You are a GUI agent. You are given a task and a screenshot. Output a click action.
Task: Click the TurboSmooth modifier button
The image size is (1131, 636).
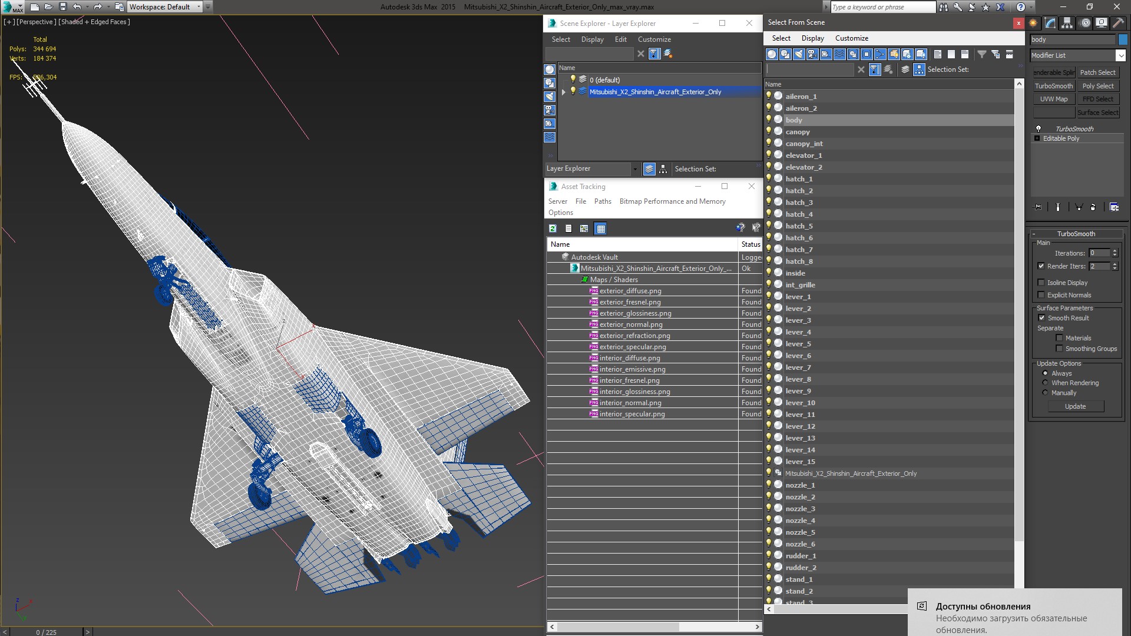(1054, 86)
